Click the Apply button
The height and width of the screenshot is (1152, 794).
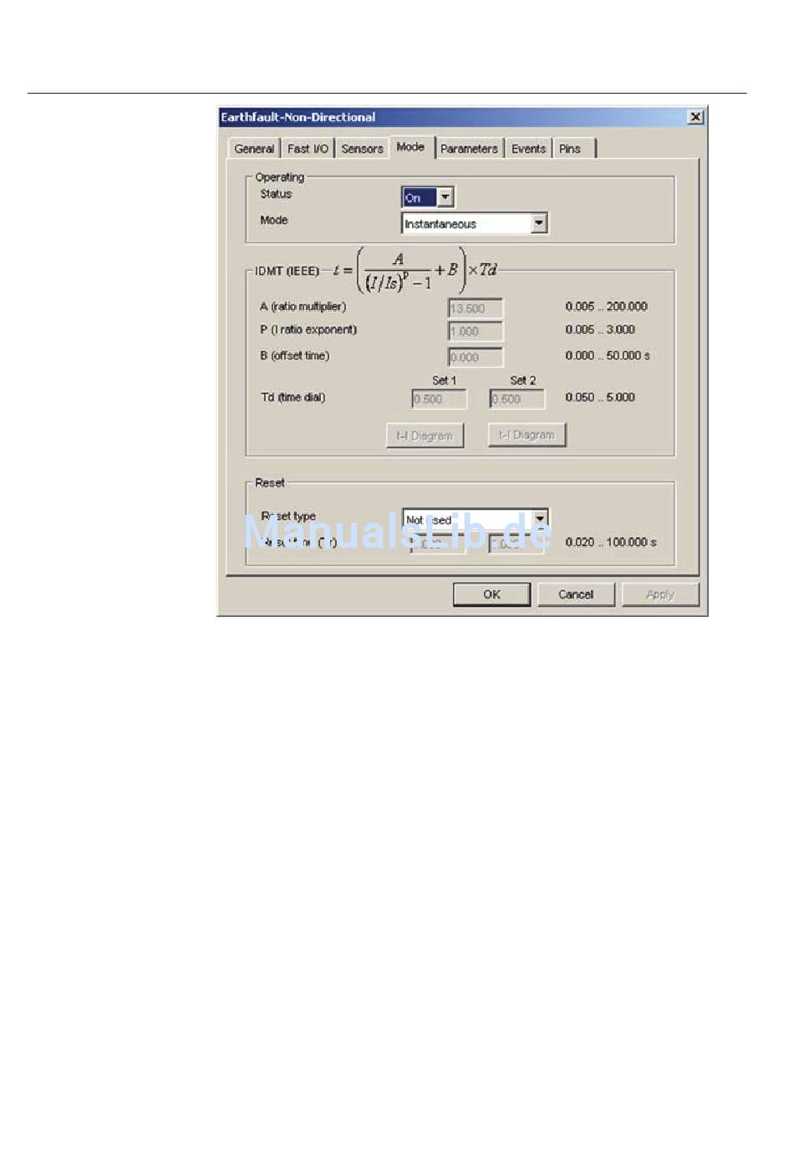point(660,594)
